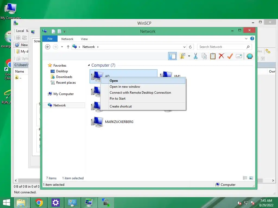Open the Windows Start button
Image resolution: width=278 pixels, height=208 pixels.
pyautogui.click(x=7, y=203)
